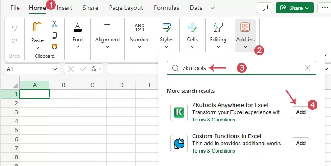The image size is (331, 166).
Task: Click the formula bar cancel X icon
Action: pos(71,69)
